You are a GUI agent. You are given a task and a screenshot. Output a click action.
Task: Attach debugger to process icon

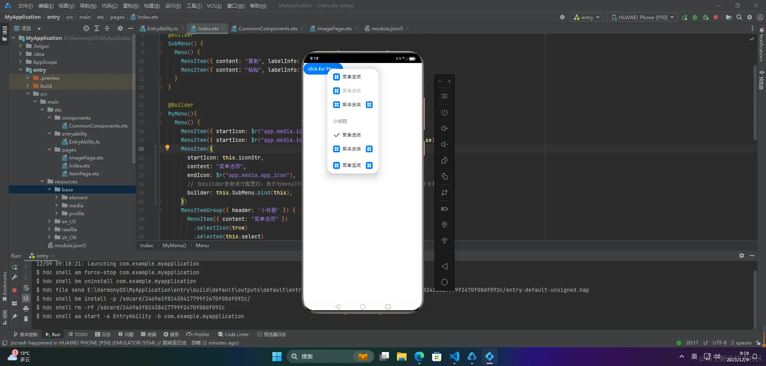coord(705,18)
